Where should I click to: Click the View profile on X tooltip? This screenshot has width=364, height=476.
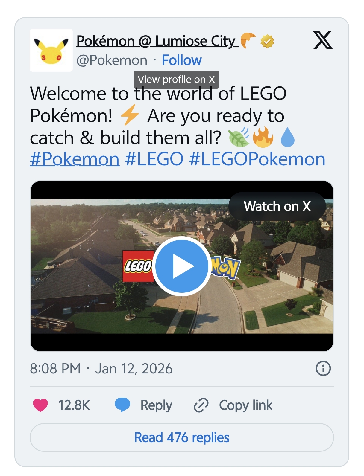coord(176,79)
